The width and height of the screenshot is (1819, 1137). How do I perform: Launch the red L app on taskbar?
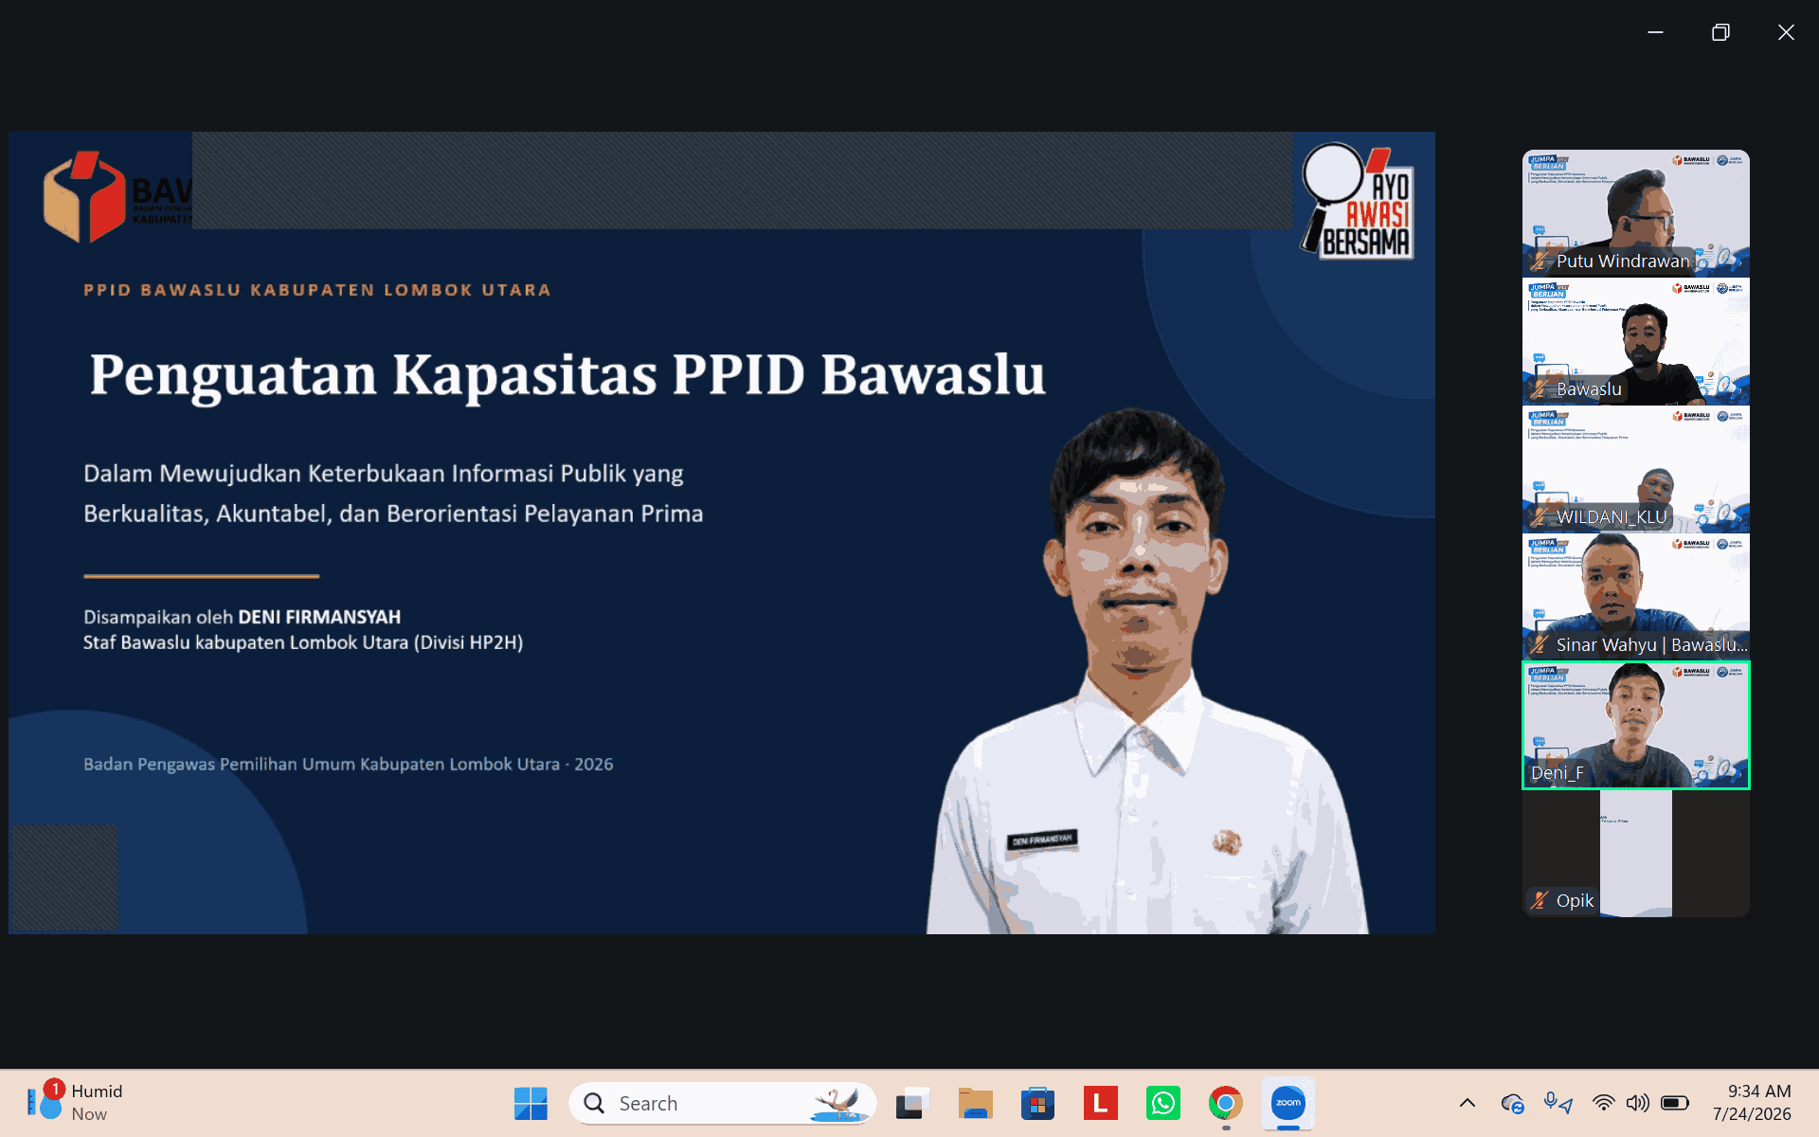coord(1100,1103)
